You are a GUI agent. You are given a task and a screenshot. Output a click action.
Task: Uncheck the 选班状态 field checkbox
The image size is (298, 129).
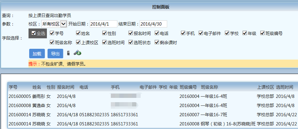click(130, 42)
